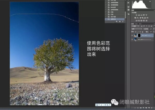Toggle lock transparent pixels

[x=136, y=32]
